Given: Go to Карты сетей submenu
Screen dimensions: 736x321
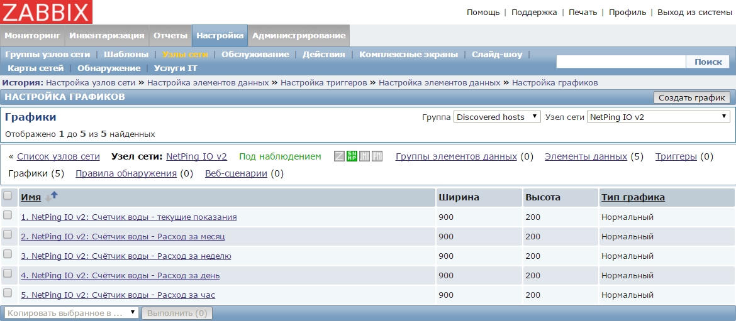Looking at the screenshot, I should point(36,68).
